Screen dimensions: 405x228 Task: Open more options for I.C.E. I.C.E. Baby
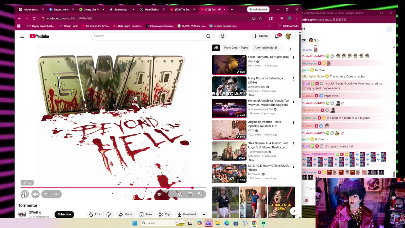[293, 166]
